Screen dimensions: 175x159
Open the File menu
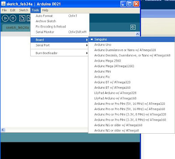(x=4, y=10)
